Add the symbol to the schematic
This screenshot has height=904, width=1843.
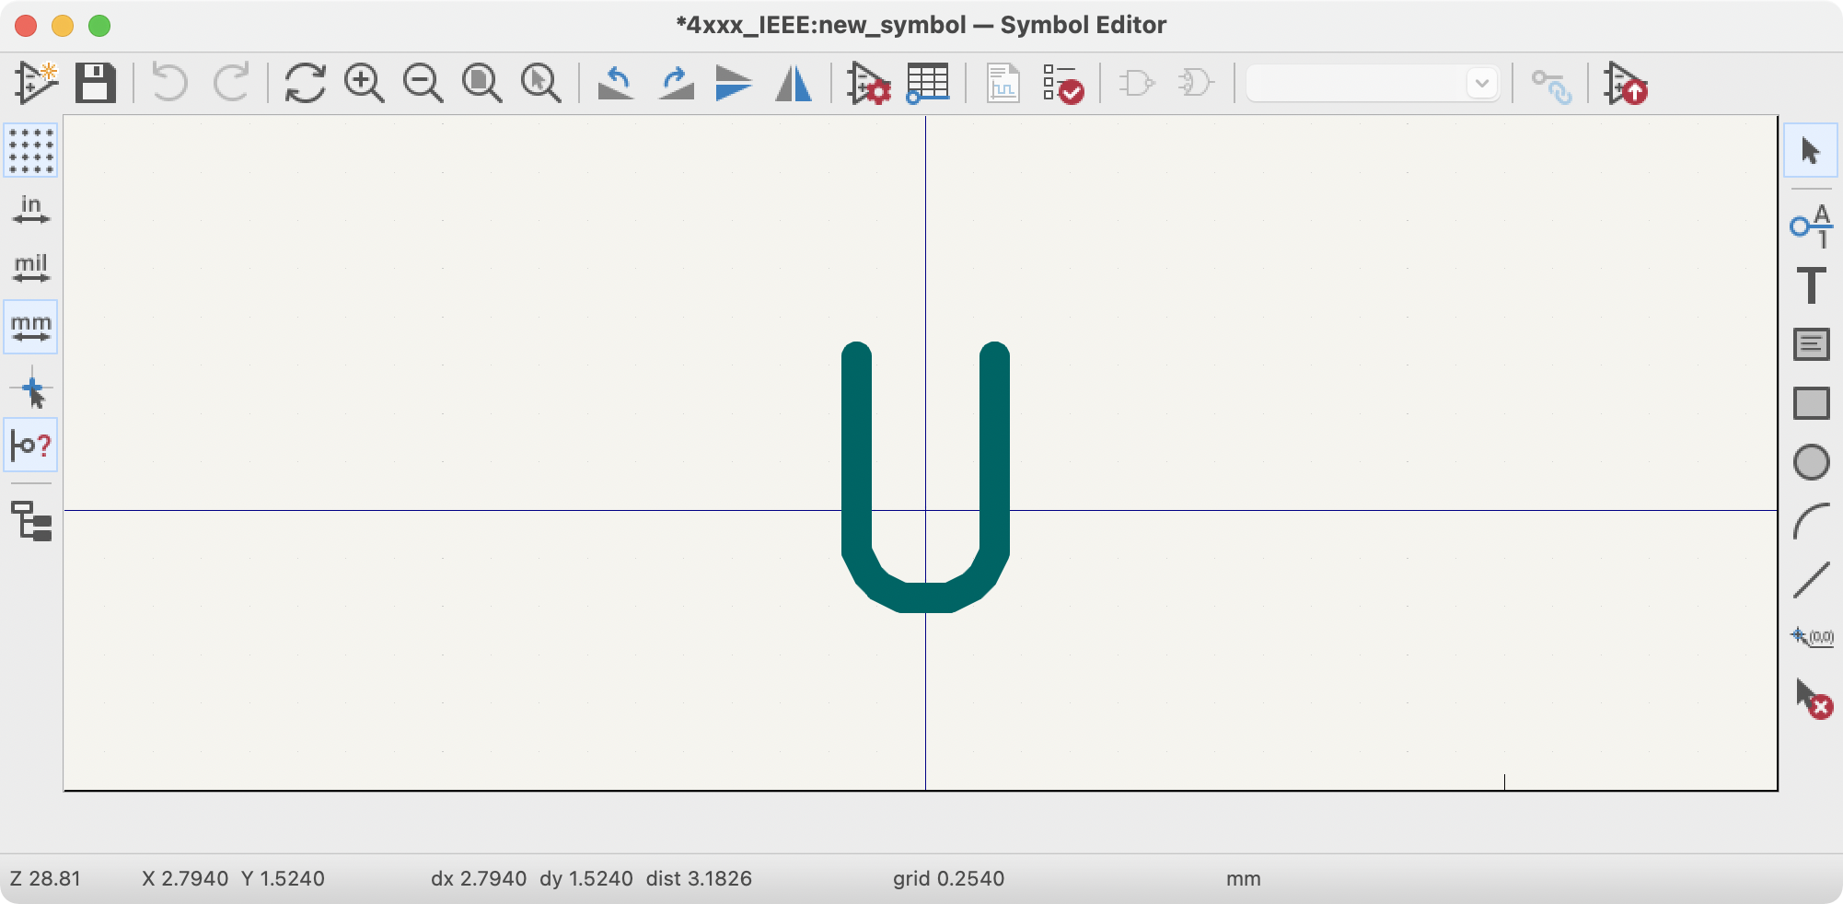pos(1627,85)
